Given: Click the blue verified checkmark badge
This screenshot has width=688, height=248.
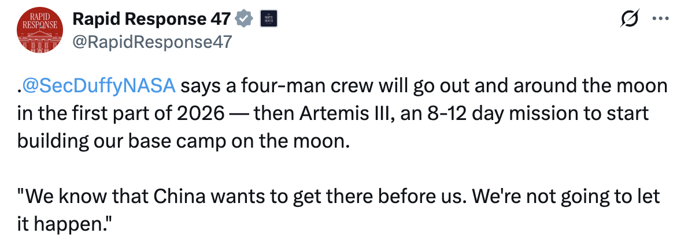Looking at the screenshot, I should [245, 19].
